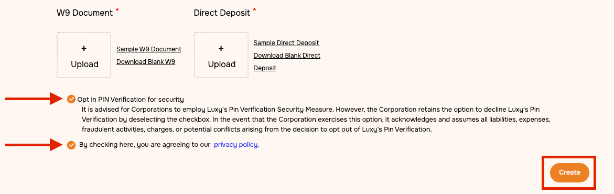Screen dimensions: 614x194
Task: Click the Opt in PIN Verification label text
Action: coord(131,100)
